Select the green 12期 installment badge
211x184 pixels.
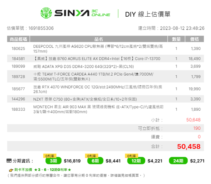[x=136, y=161]
